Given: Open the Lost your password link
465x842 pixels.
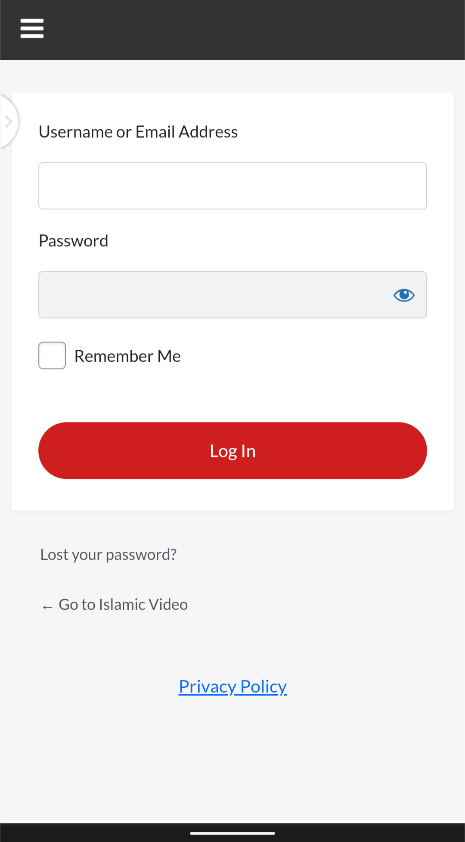Looking at the screenshot, I should pyautogui.click(x=108, y=555).
